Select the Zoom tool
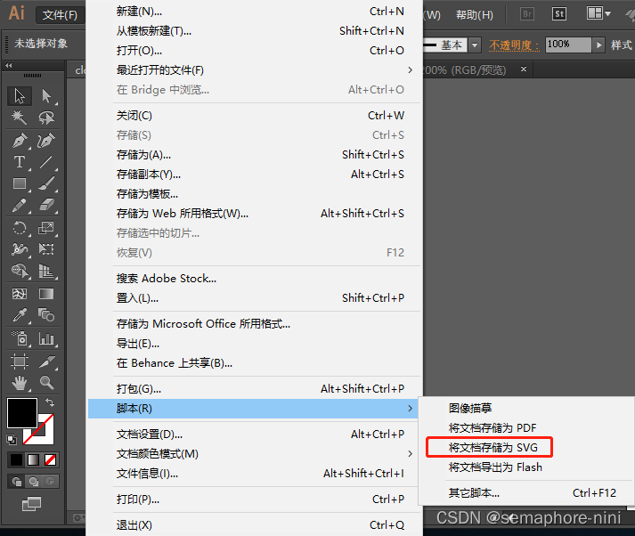This screenshot has height=536, width=635. (x=46, y=382)
